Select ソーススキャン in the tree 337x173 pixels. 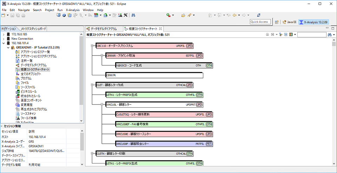pyautogui.click(x=26, y=114)
